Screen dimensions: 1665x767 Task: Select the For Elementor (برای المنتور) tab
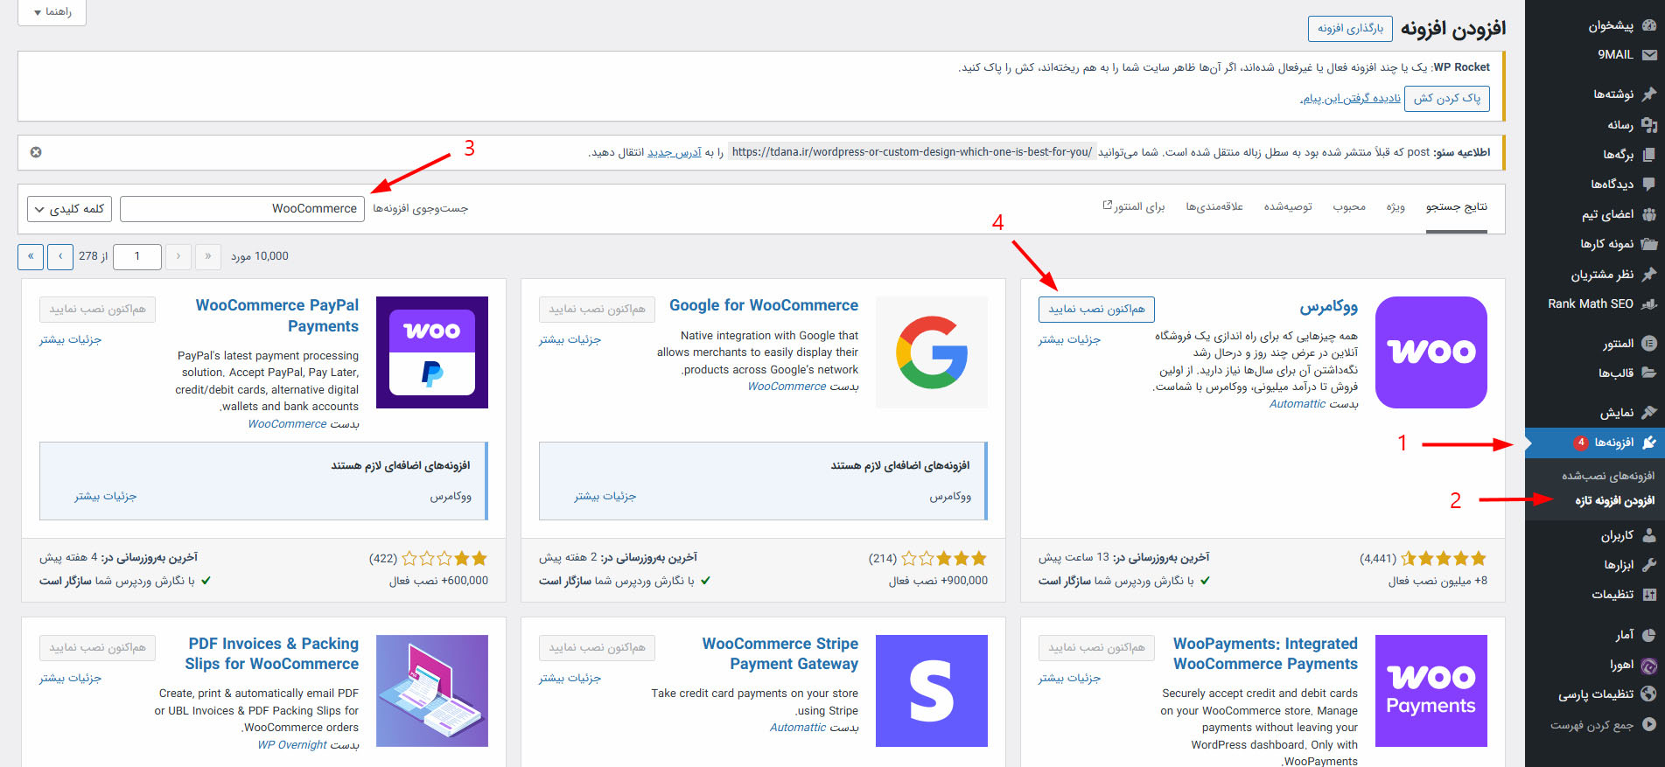point(1133,207)
